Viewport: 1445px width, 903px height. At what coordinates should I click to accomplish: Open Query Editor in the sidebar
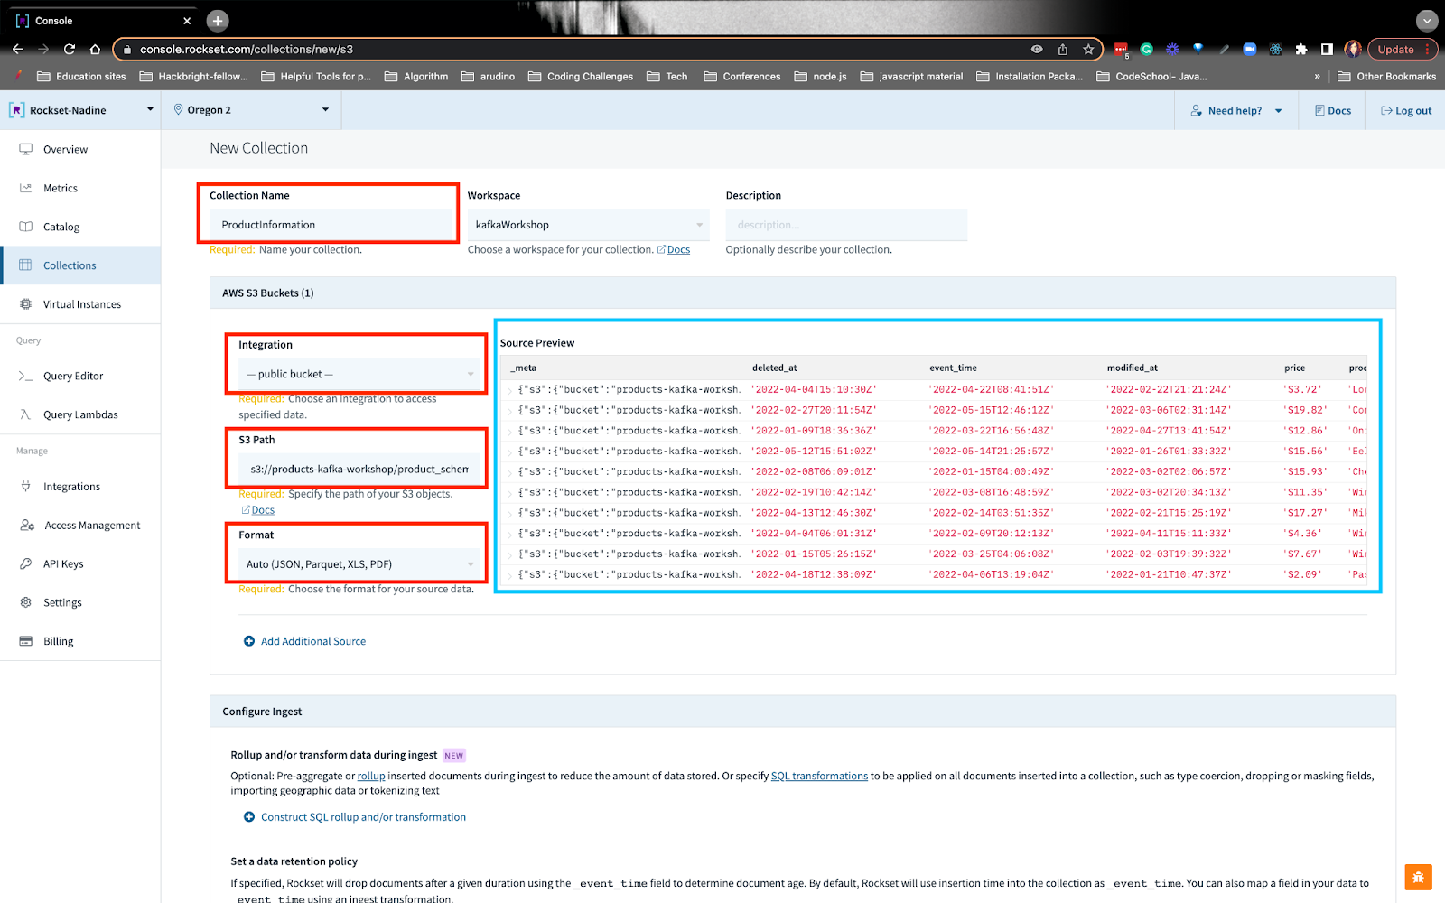[x=80, y=376]
